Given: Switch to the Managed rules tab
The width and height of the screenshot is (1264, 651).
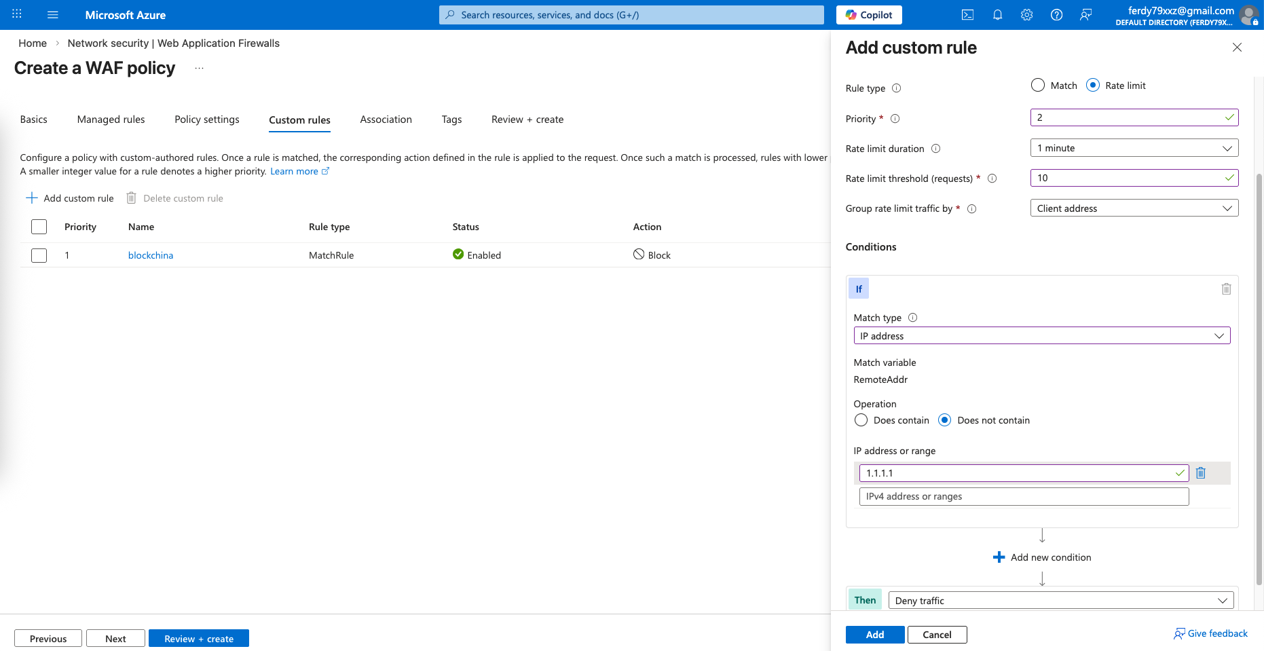Looking at the screenshot, I should [x=111, y=119].
